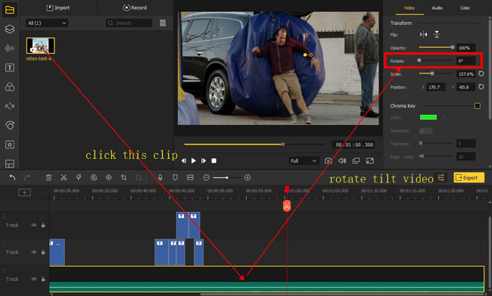Lock the middle Track 2
Screen dimensions: 492x296
pos(43,252)
